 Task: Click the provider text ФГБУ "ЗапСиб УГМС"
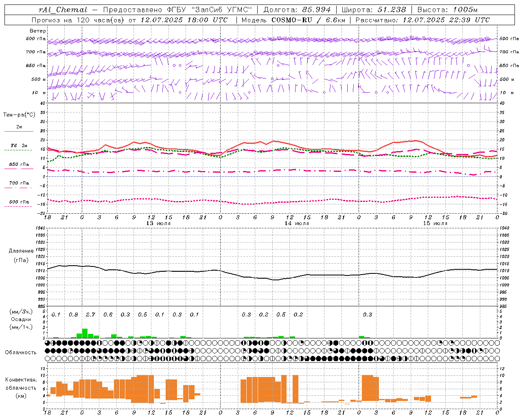210,10
